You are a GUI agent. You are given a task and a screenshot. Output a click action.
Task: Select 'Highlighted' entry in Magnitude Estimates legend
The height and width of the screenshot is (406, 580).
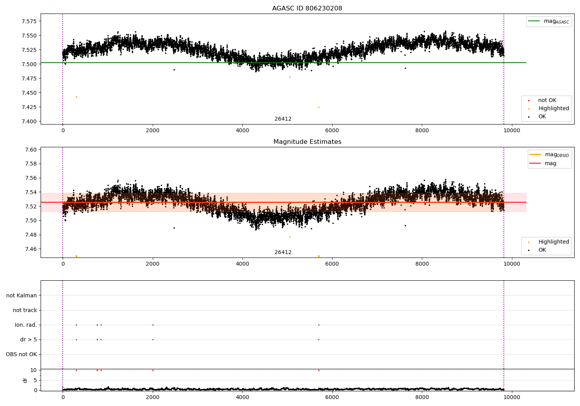click(553, 242)
